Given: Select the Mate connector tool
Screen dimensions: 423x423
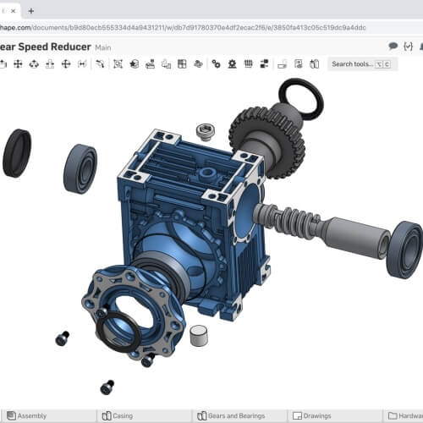Looking at the screenshot, I should click(100, 64).
